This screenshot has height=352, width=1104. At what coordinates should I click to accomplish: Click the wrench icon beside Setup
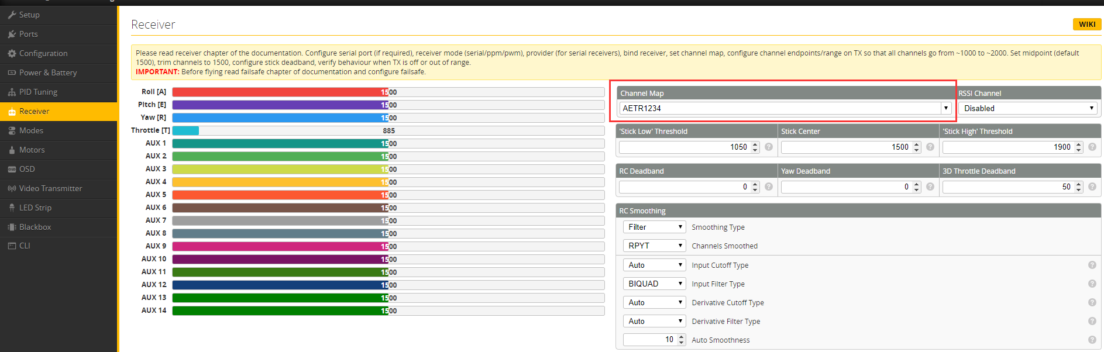click(12, 15)
